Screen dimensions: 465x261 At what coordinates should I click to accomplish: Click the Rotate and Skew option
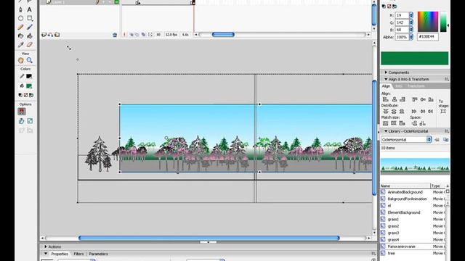(21, 121)
